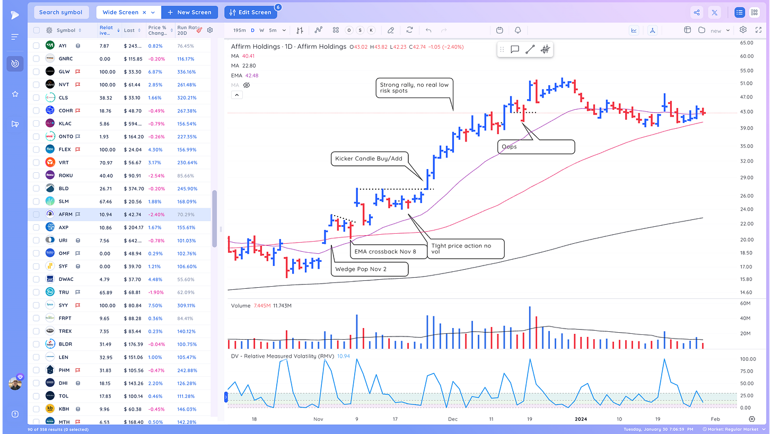Click the share icon in top bar

697,12
